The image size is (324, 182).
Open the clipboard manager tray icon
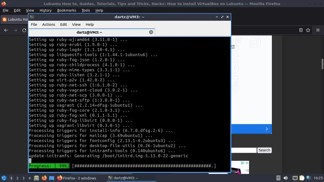point(302,178)
